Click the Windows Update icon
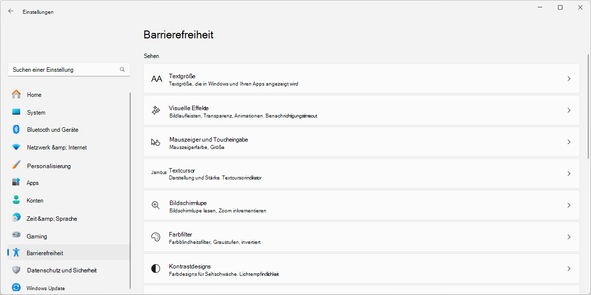Viewport: 591px width, 295px height. pyautogui.click(x=16, y=288)
